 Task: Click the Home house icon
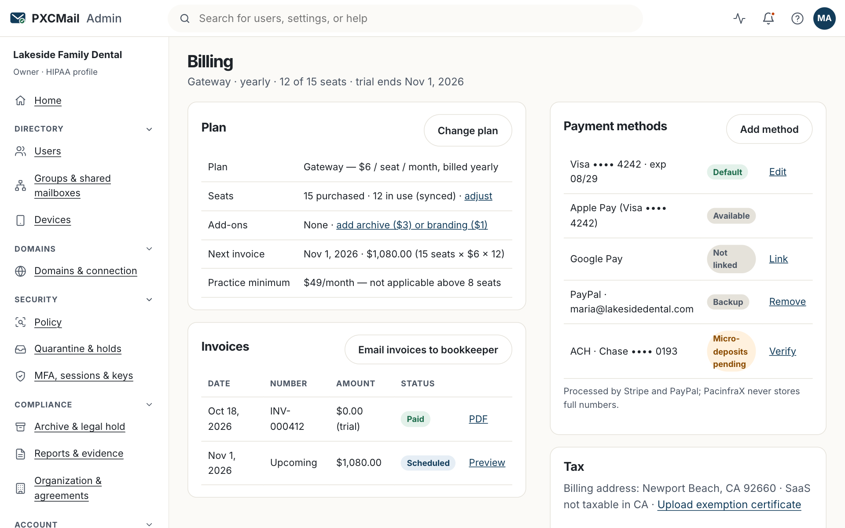pyautogui.click(x=20, y=100)
